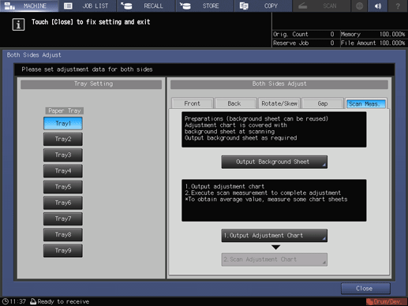
Task: Click the globe network icon
Action: (359, 6)
